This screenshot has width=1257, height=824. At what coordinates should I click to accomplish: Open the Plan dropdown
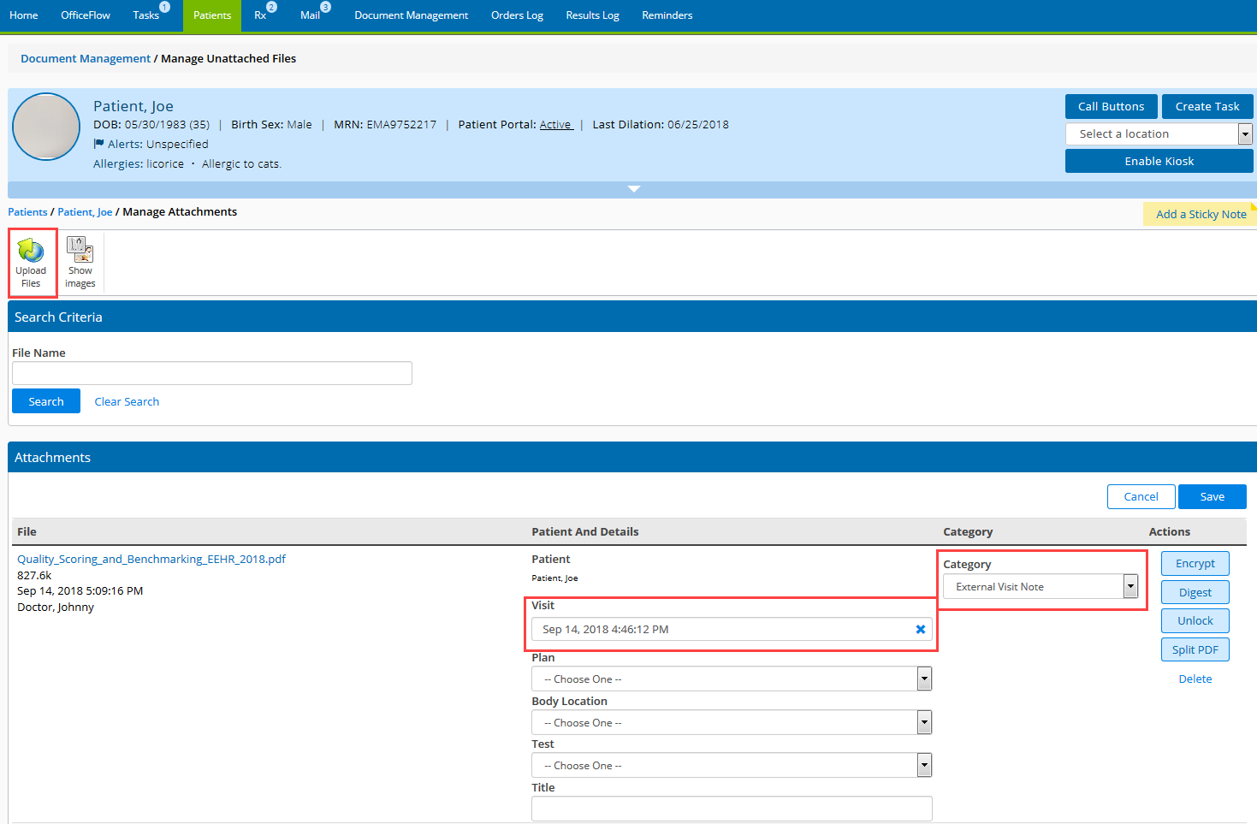pos(731,679)
